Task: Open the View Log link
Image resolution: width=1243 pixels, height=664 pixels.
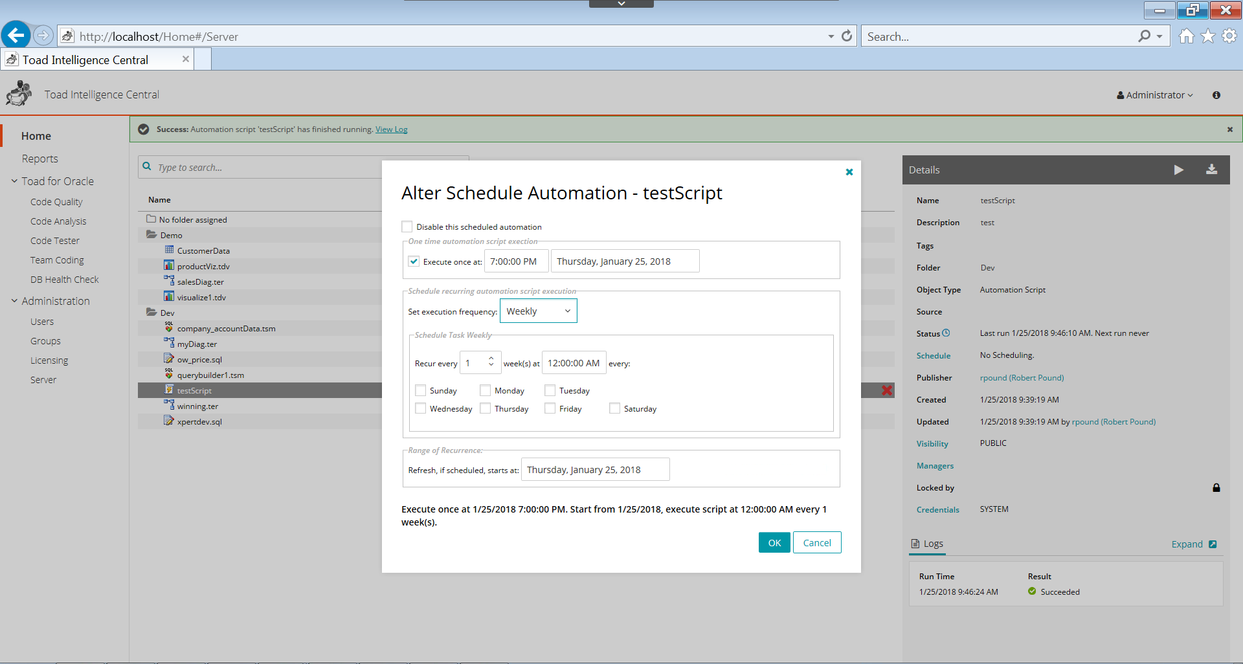Action: [391, 129]
